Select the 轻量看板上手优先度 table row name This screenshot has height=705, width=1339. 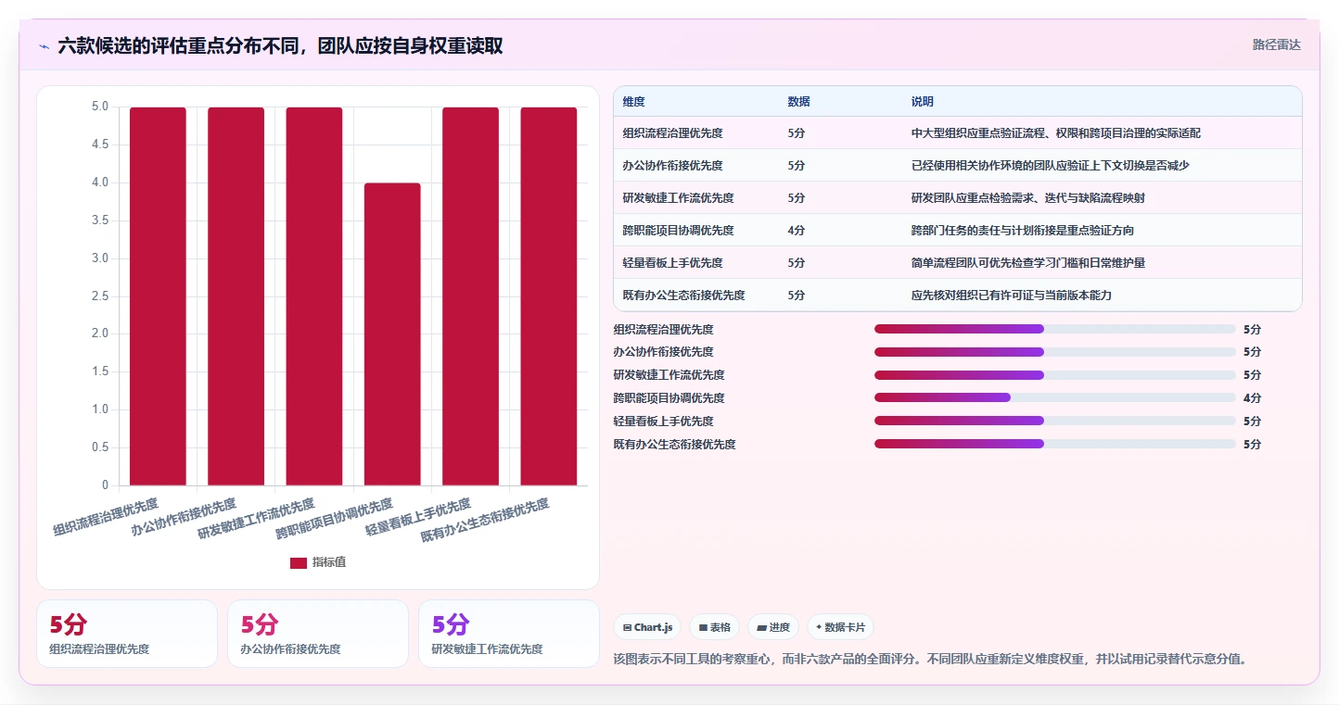673,263
